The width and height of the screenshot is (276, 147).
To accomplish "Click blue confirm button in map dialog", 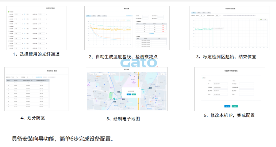I will pos(128,94).
